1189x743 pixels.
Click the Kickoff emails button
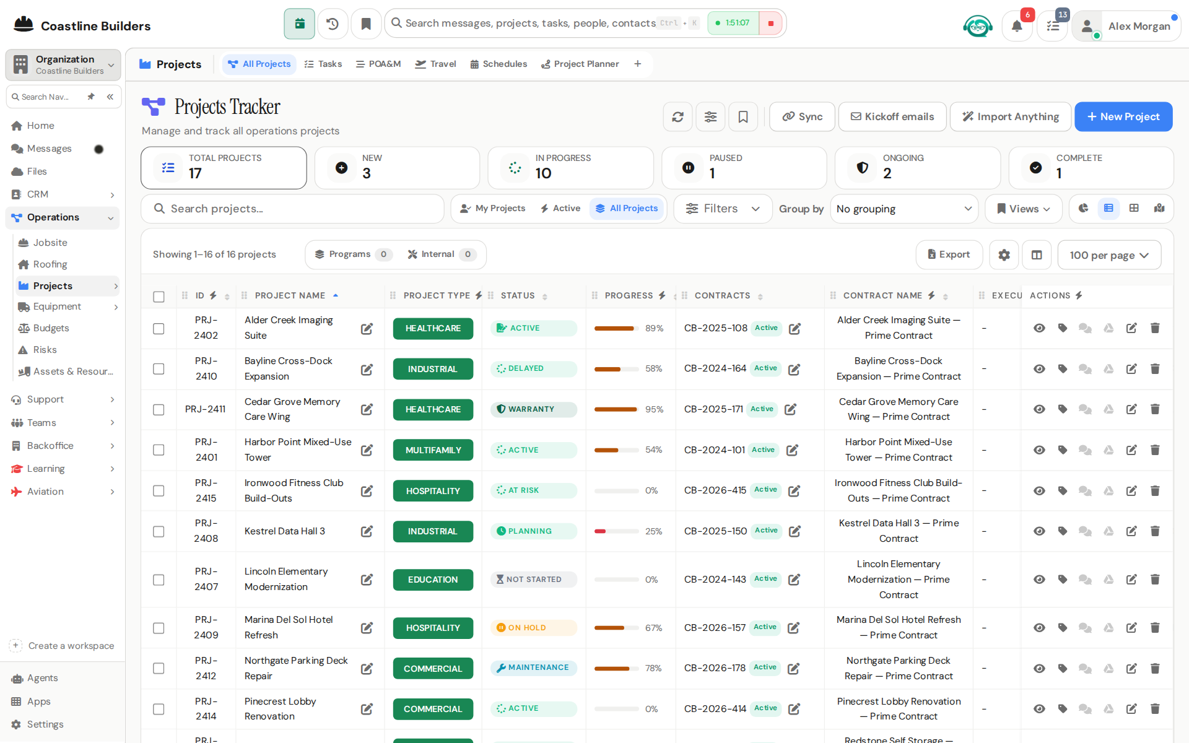pyautogui.click(x=892, y=116)
